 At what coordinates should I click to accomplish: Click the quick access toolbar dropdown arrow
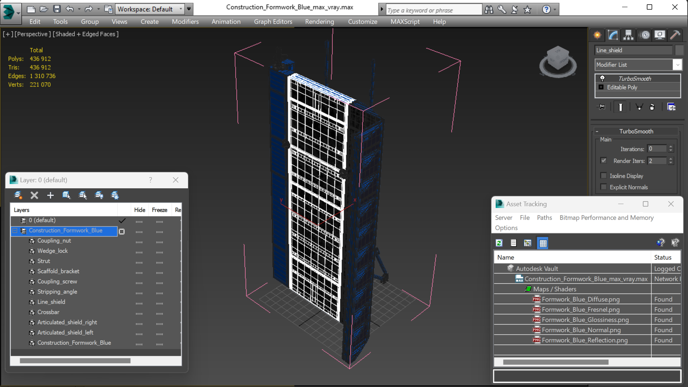click(x=189, y=9)
